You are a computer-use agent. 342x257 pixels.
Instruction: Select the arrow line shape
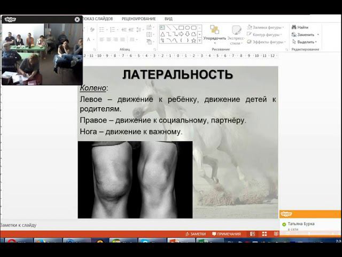tap(175, 27)
